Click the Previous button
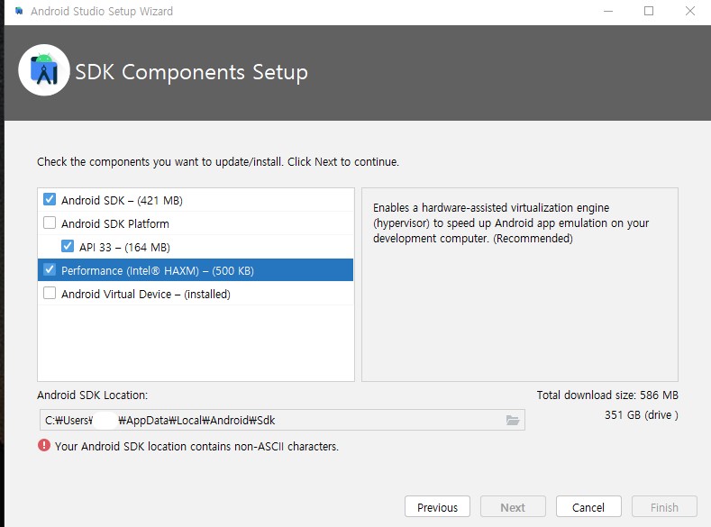Screen dimensions: 711x527 point(437,507)
